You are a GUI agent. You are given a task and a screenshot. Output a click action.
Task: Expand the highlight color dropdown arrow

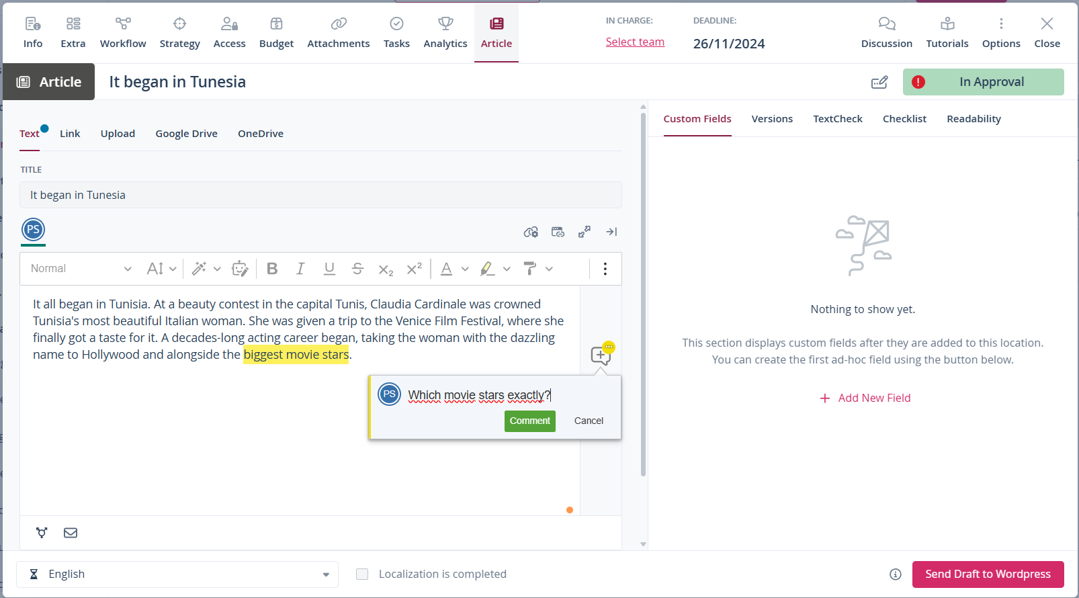(x=507, y=269)
